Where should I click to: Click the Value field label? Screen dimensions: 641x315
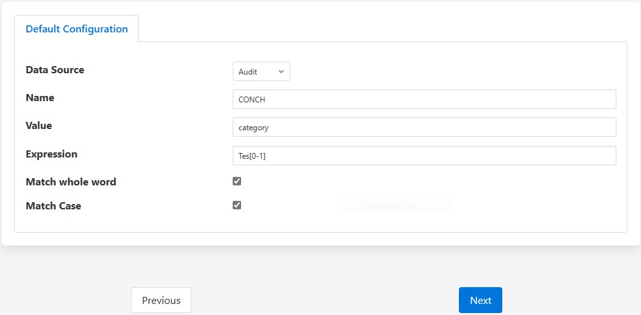coord(39,125)
